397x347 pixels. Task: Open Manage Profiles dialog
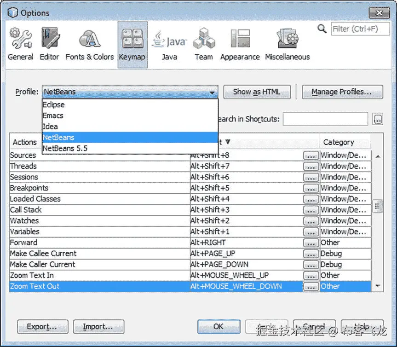[x=342, y=92]
